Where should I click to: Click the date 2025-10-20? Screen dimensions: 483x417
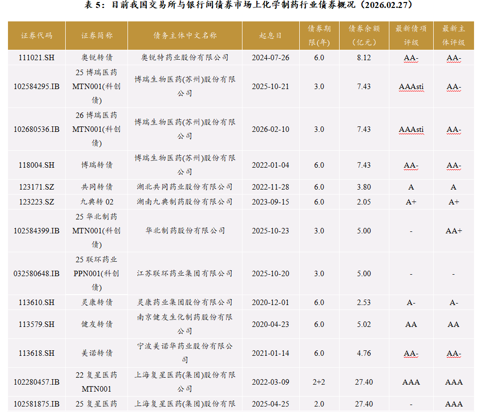270,274
